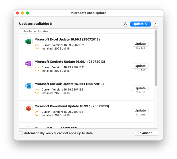Click the warning icon under Excel update
The height and width of the screenshot is (159, 177).
[37, 47]
